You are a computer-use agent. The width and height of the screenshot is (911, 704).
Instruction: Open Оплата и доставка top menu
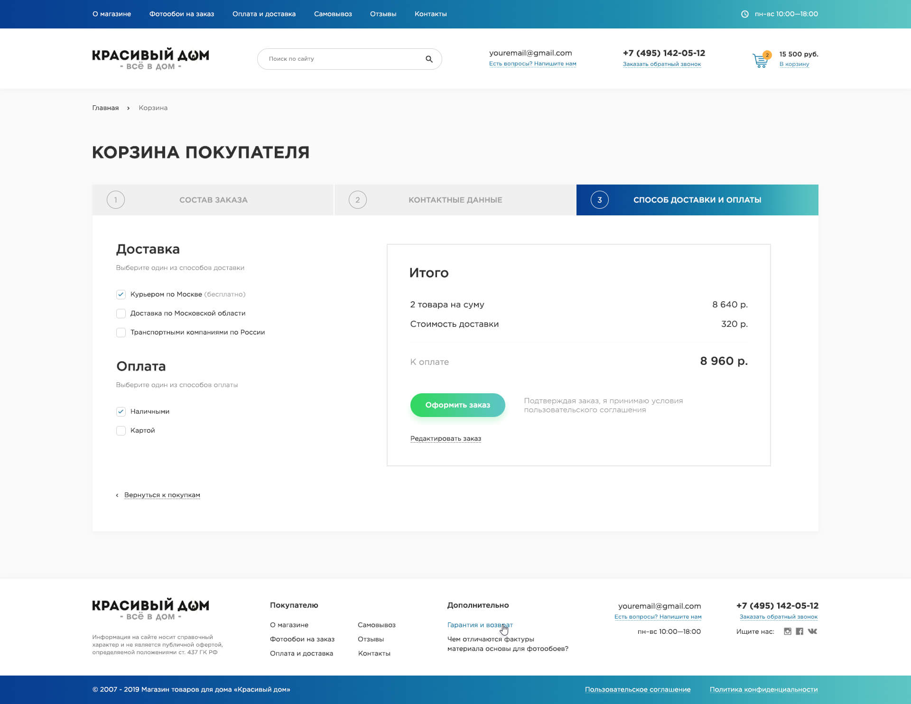pos(264,14)
